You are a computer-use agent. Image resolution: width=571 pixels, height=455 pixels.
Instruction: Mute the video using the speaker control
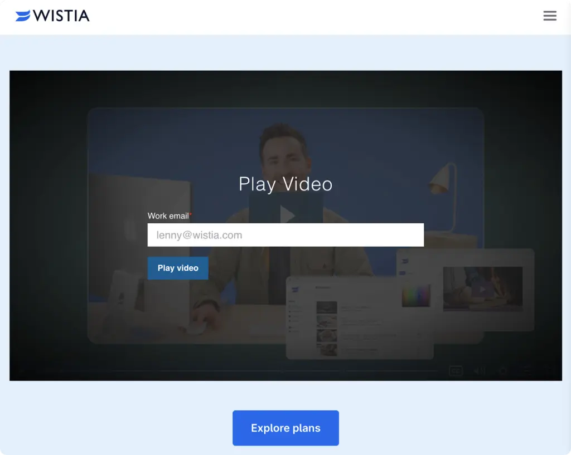point(479,370)
